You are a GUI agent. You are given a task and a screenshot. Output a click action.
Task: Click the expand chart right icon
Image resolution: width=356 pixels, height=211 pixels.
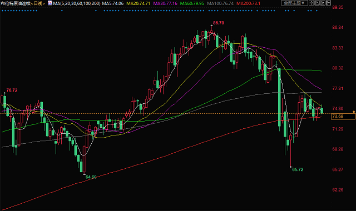(328, 3)
